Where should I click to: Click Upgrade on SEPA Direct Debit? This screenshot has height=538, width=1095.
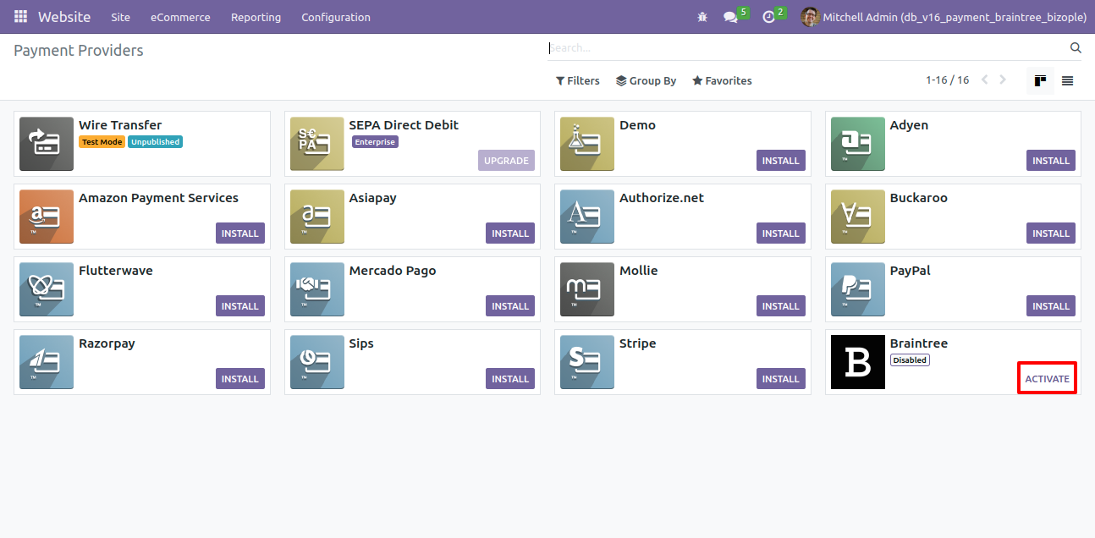click(x=506, y=161)
